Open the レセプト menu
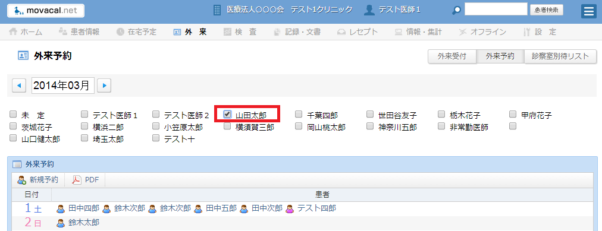Image resolution: width=602 pixels, height=231 pixels. 358,32
